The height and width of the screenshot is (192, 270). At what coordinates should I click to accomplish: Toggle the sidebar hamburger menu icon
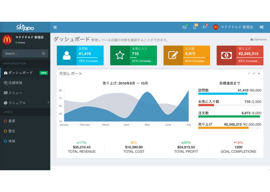[x=55, y=27]
